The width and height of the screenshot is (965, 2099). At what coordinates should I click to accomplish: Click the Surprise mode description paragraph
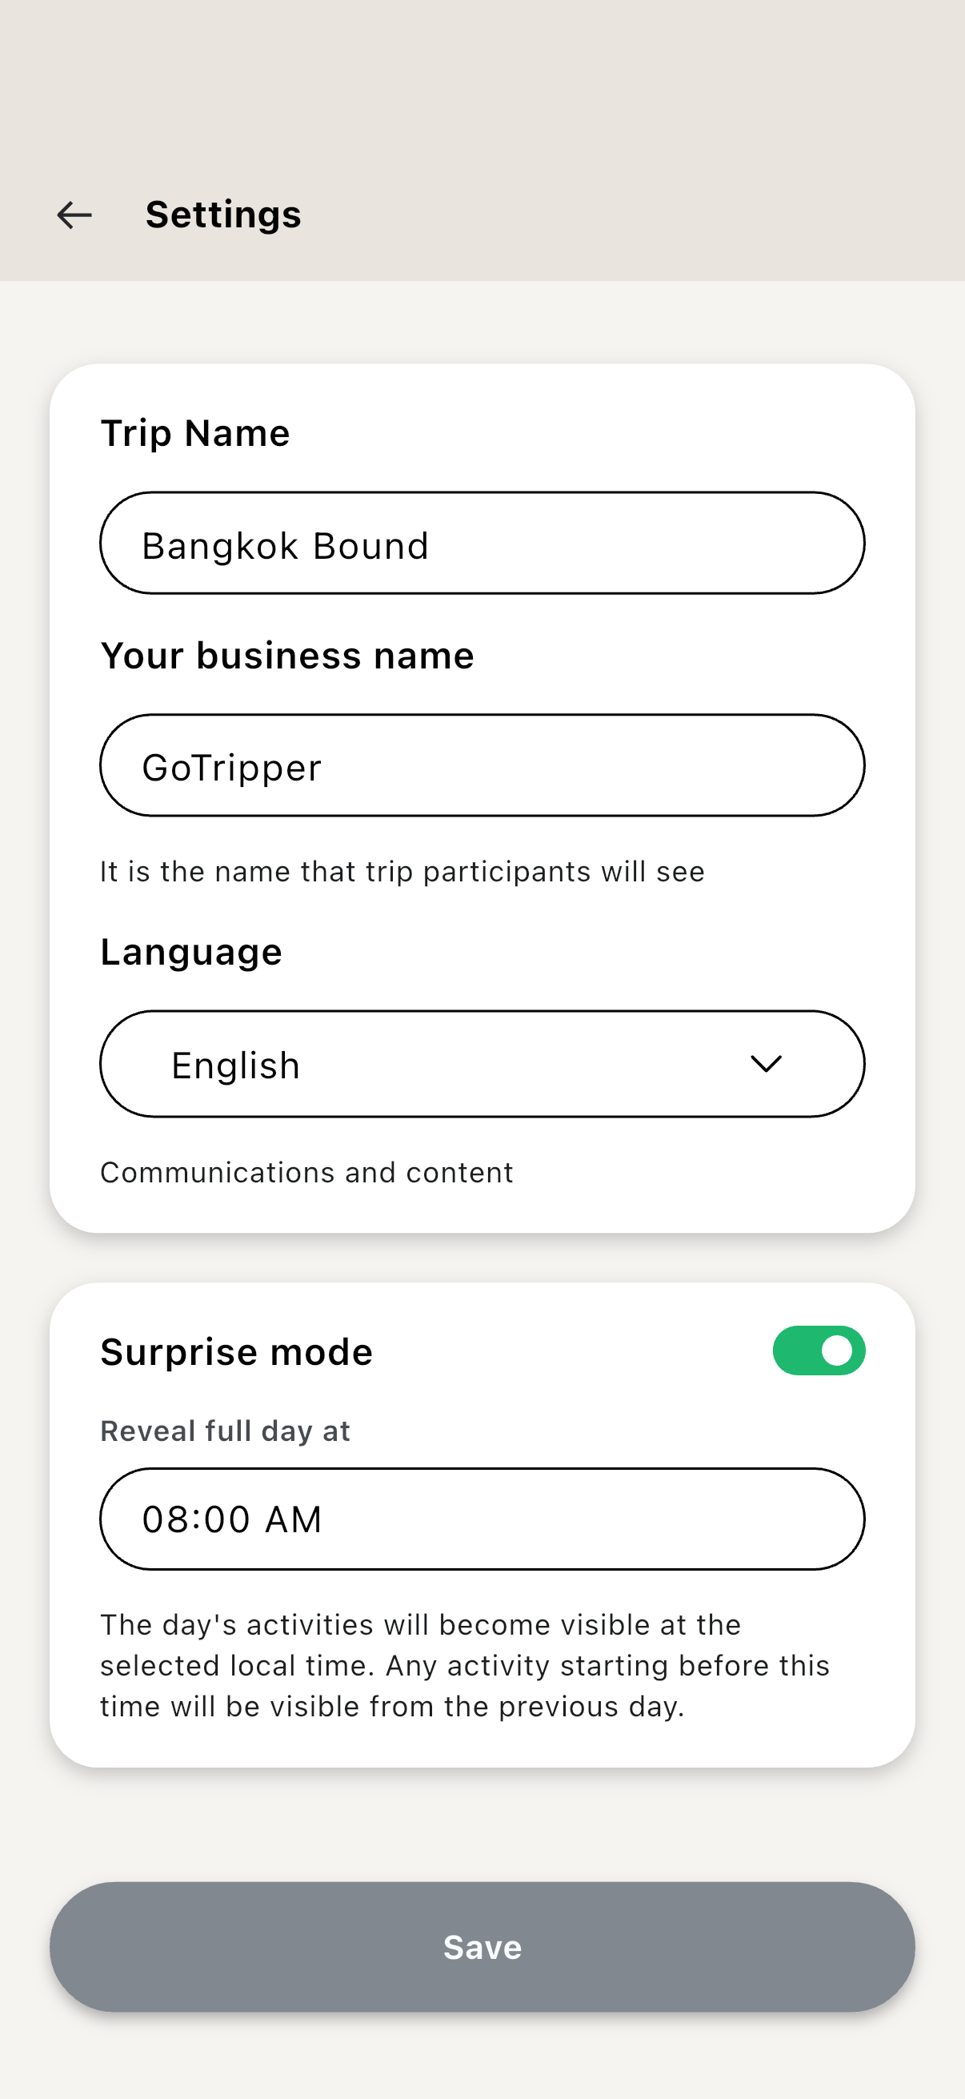464,1665
